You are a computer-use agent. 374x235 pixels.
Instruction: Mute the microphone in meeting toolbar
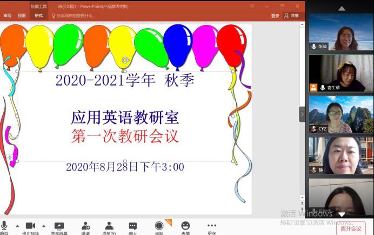[x=4, y=226]
